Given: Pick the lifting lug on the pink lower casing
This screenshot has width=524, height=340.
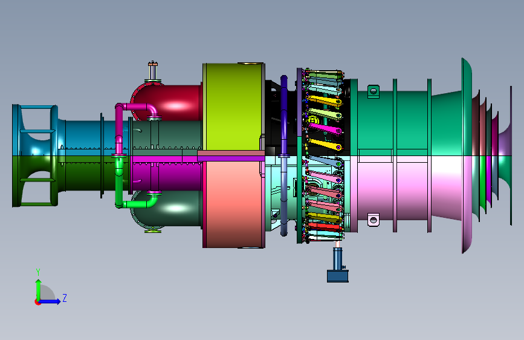Looking at the screenshot, I should (x=374, y=220).
